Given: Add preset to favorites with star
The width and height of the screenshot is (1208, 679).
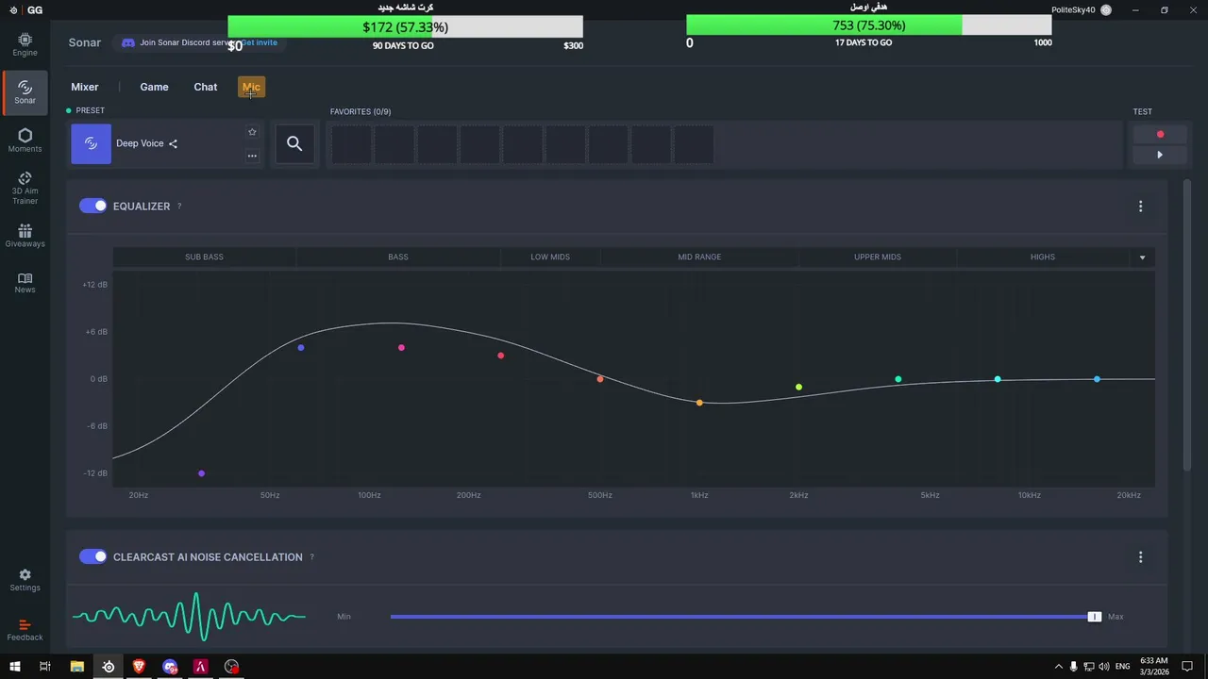Looking at the screenshot, I should 252,132.
